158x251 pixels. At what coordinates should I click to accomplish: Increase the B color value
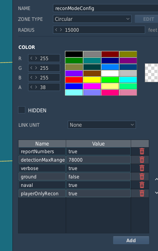click(36, 77)
